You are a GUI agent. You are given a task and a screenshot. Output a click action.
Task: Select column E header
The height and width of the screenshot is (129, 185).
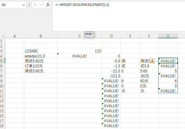click(130, 36)
